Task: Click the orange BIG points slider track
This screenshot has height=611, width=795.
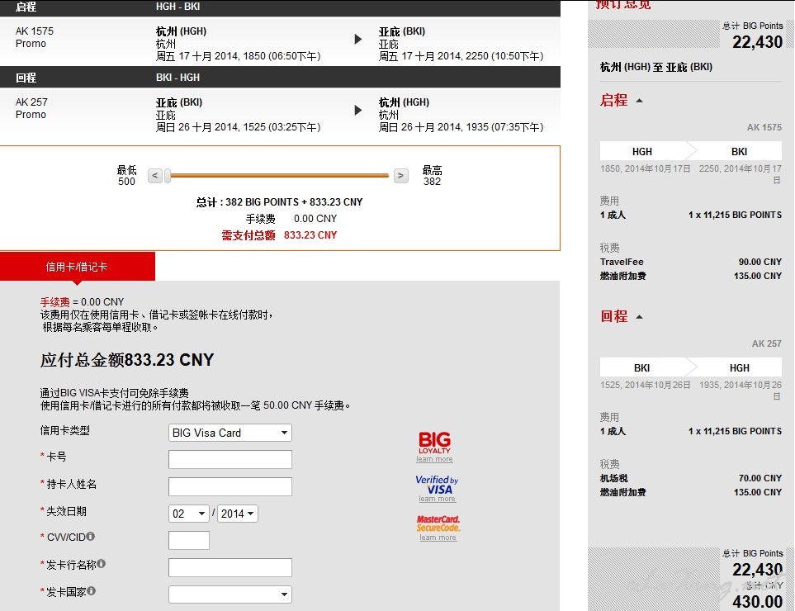Action: [x=279, y=175]
